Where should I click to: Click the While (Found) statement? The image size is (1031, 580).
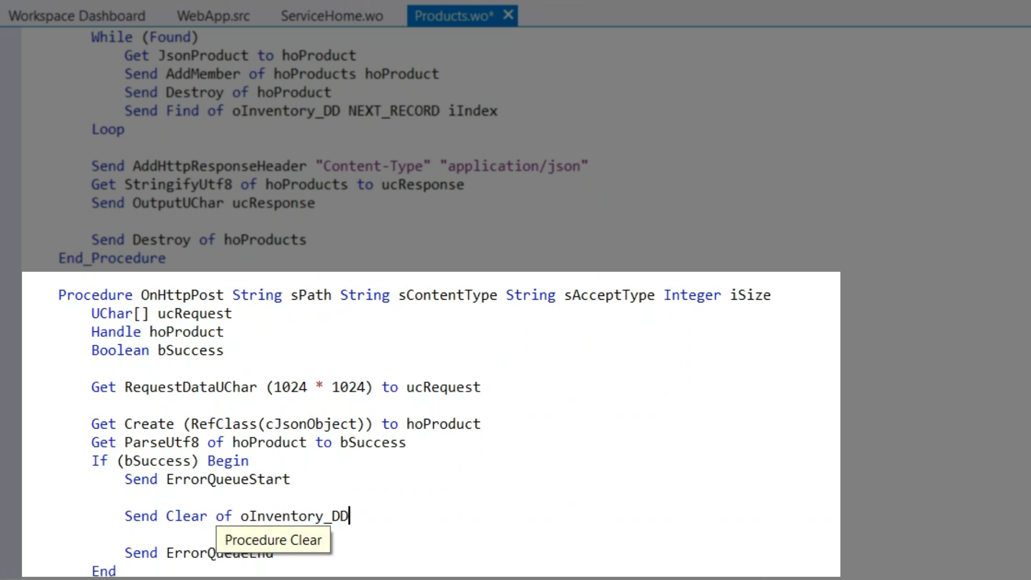144,37
